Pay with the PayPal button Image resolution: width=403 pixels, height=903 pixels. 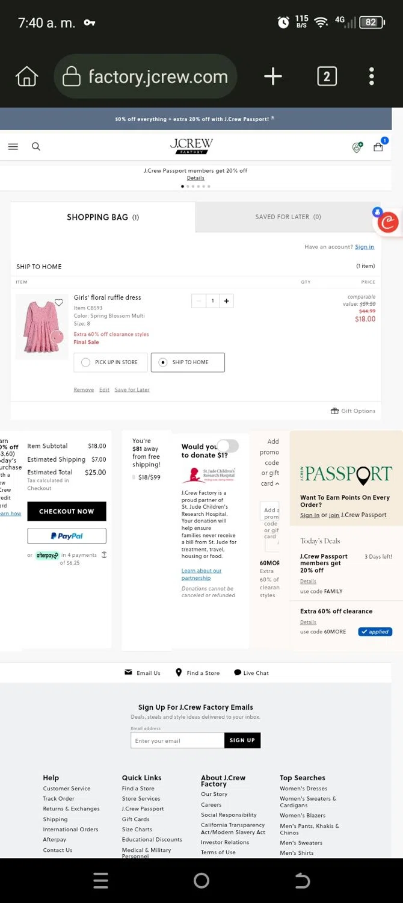[67, 536]
